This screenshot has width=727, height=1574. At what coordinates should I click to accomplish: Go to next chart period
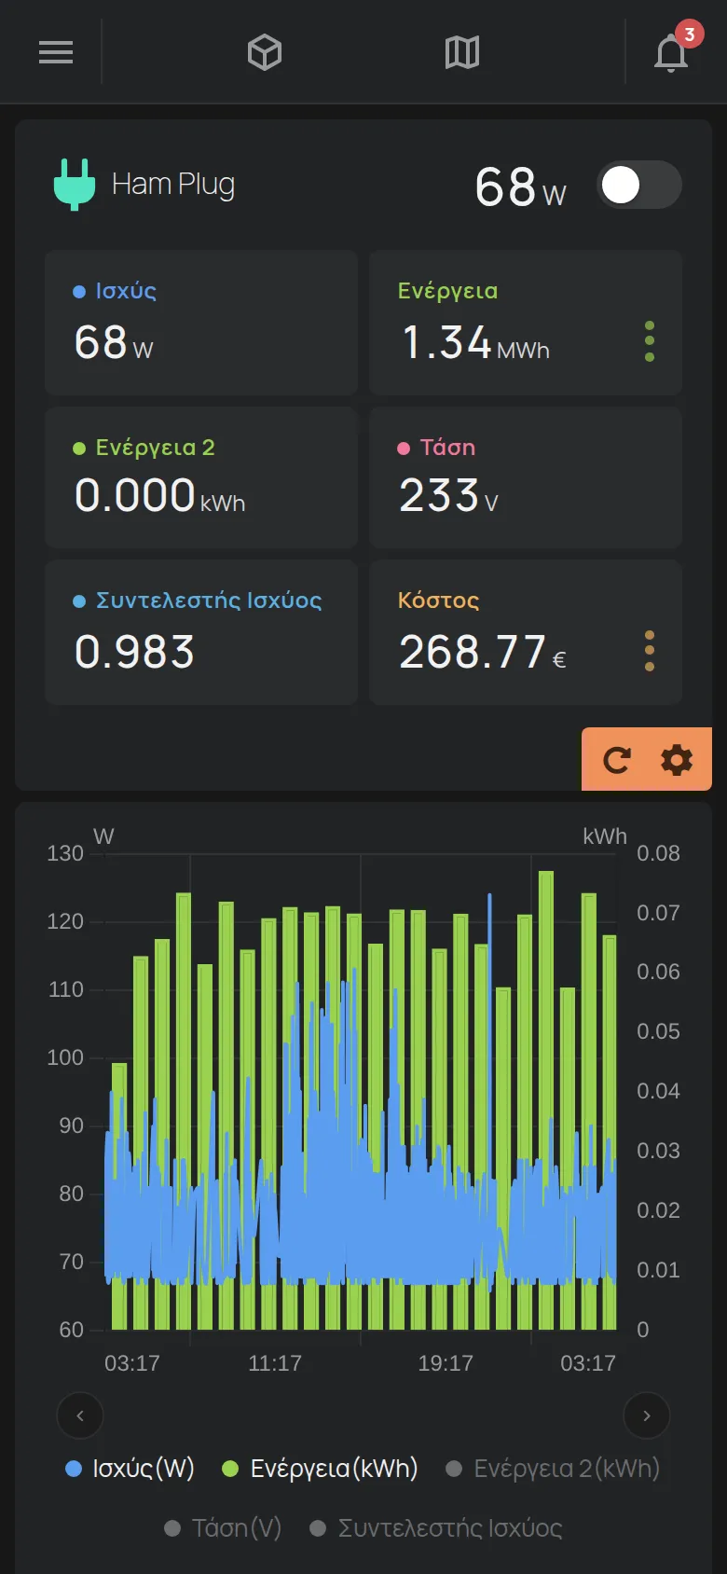pyautogui.click(x=647, y=1415)
